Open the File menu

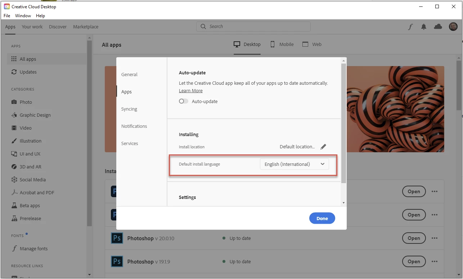(7, 16)
